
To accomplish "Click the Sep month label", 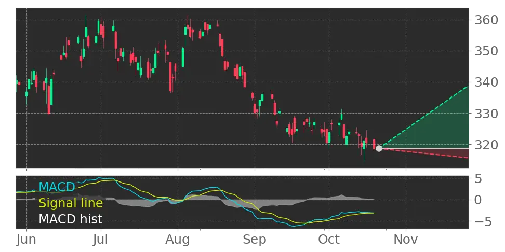I will click(255, 240).
